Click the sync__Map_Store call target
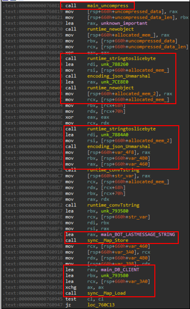This screenshot has height=309, width=190. (x=108, y=241)
